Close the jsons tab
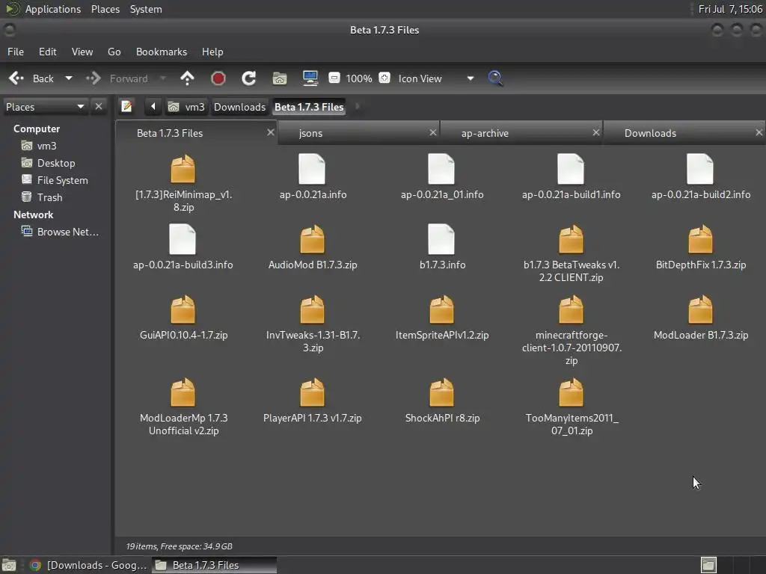Viewport: 766px width, 574px height. point(433,132)
